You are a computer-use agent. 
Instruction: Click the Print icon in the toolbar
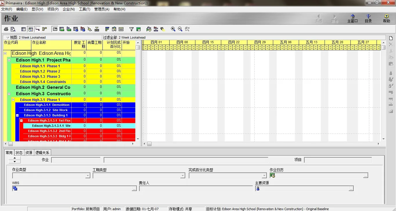6,29
